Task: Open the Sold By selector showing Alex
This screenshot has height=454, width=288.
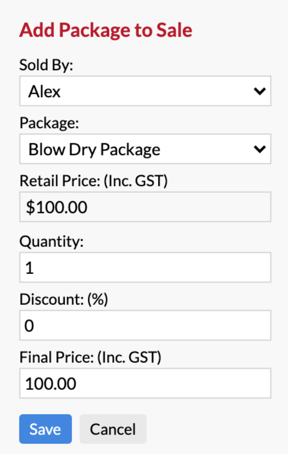Action: pos(145,91)
